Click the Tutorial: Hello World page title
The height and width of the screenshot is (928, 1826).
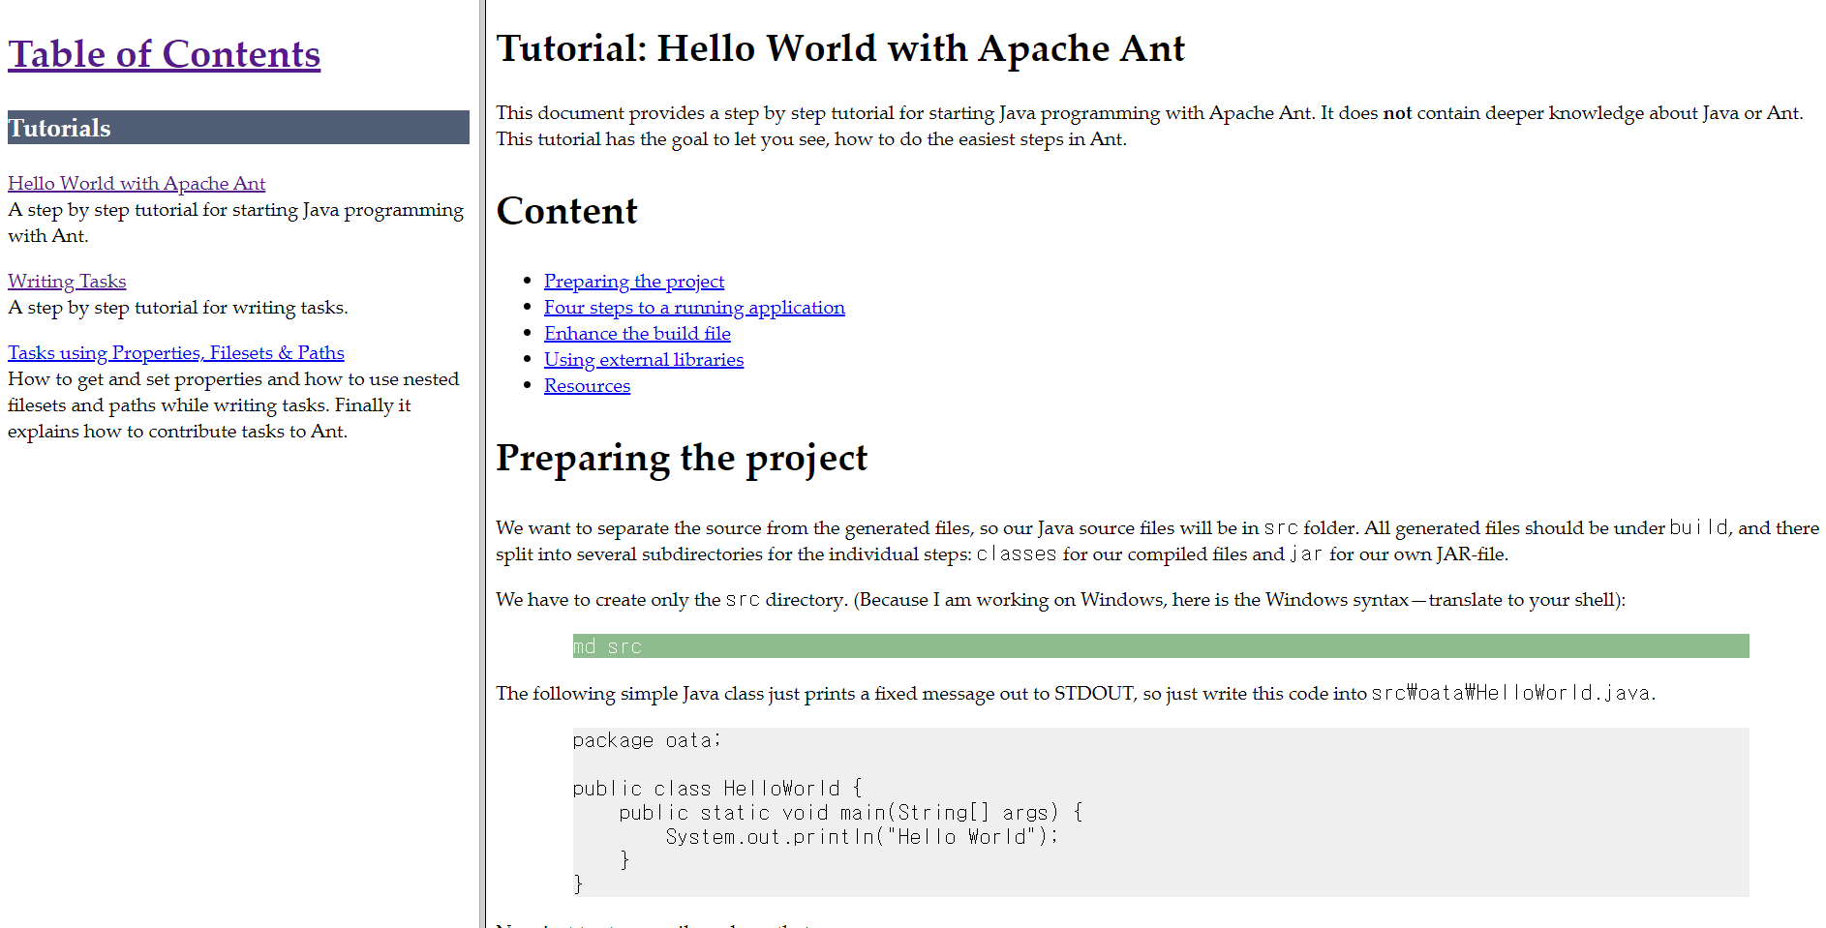pos(839,47)
